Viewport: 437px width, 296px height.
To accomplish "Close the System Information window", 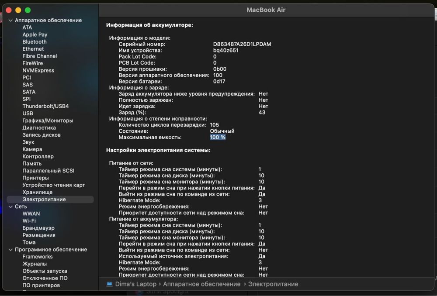I will click(x=9, y=10).
